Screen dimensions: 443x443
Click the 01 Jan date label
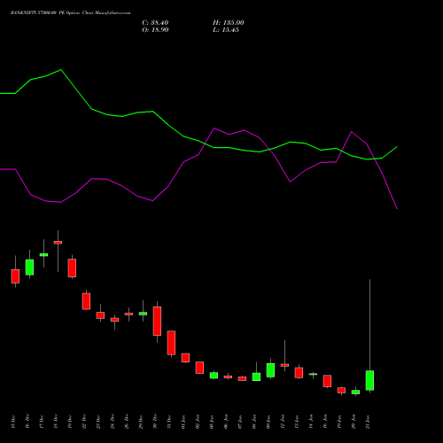tap(183, 422)
